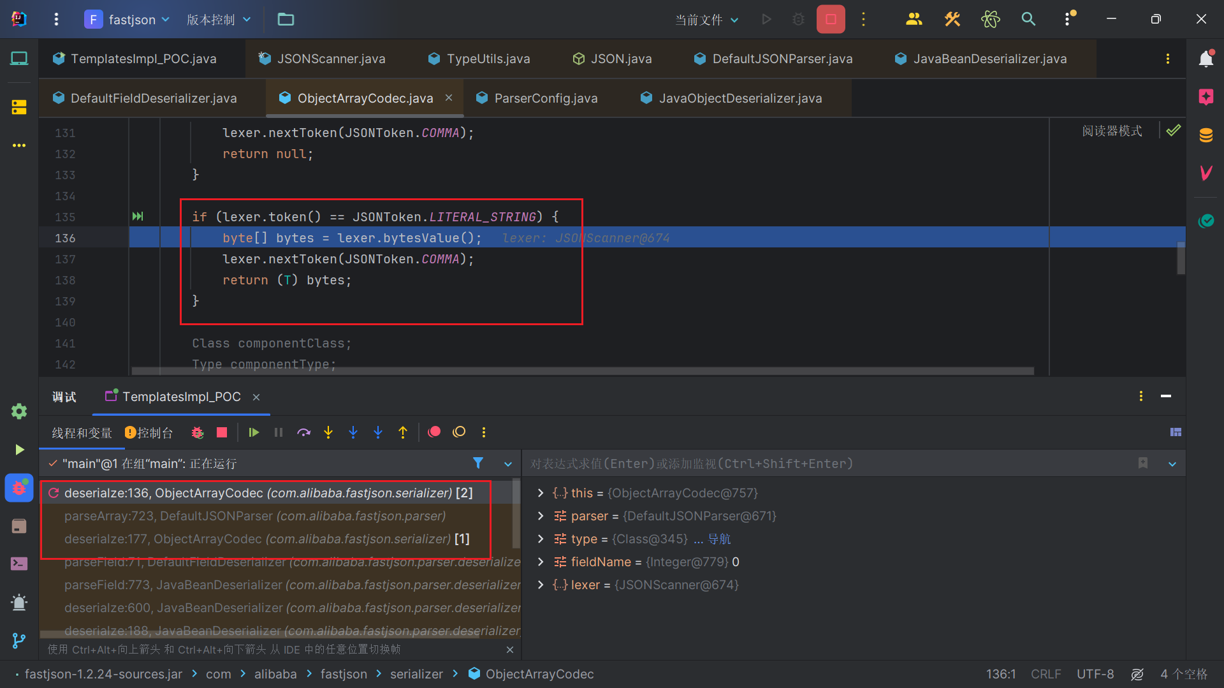
Task: Open the 当前文件 run configuration dropdown
Action: coord(706,20)
